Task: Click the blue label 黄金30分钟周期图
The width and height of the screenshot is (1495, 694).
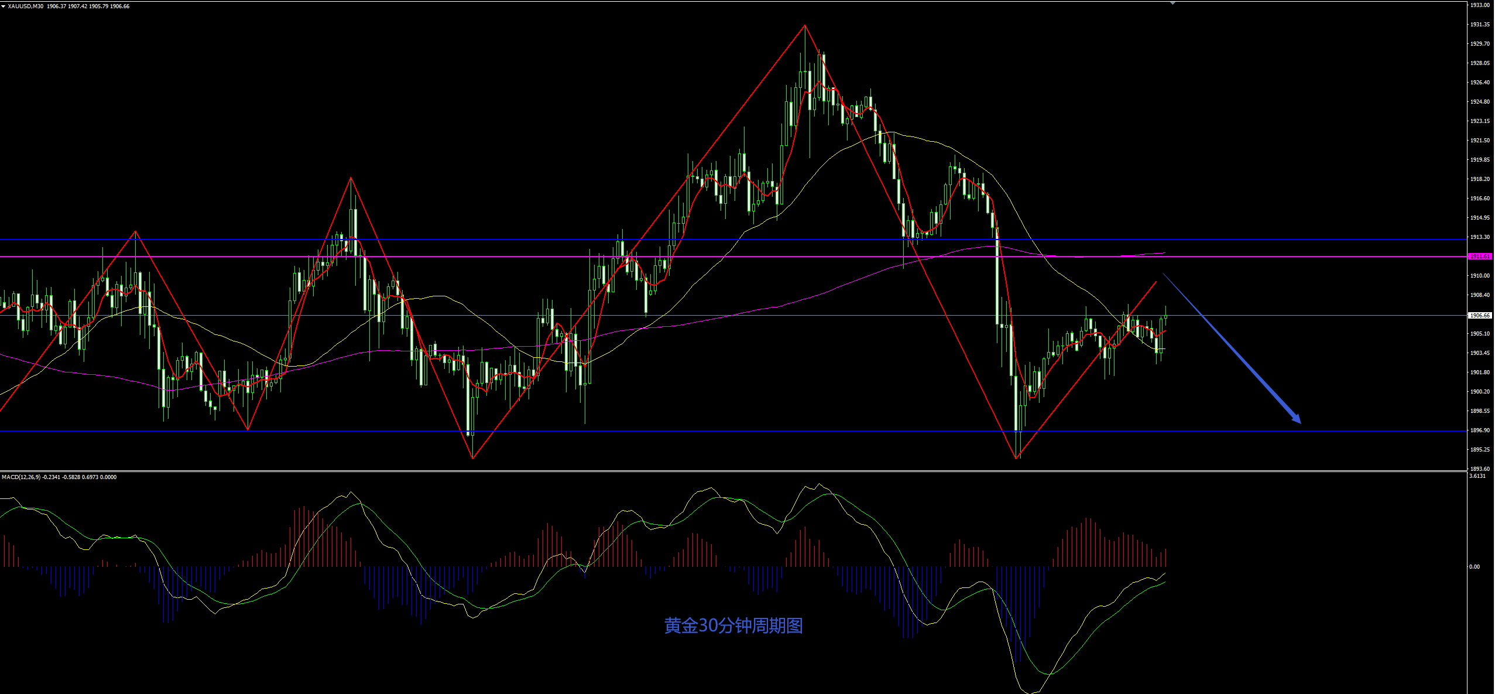Action: [733, 625]
